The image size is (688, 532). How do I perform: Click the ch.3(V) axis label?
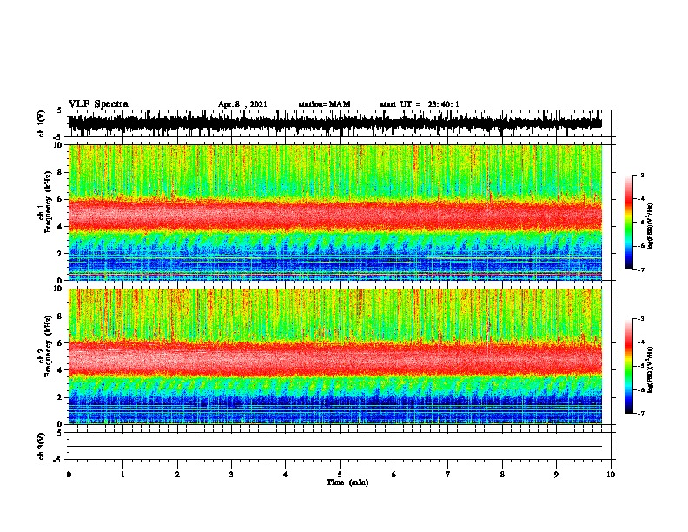[x=42, y=446]
